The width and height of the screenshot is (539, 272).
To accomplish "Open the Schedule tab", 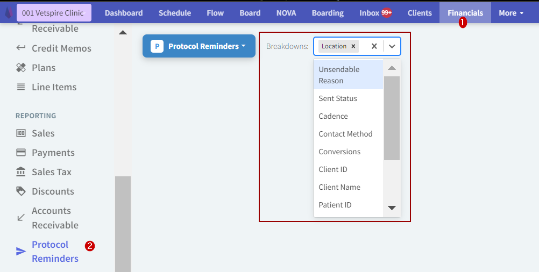I will (x=175, y=13).
